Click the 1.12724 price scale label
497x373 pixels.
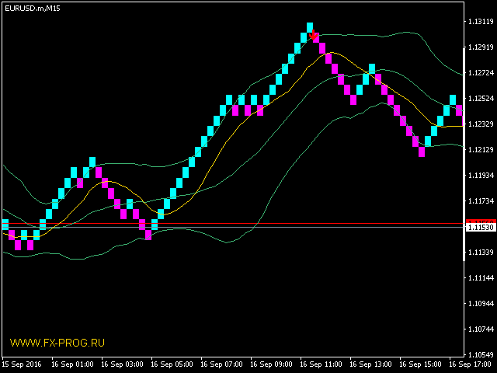click(481, 73)
